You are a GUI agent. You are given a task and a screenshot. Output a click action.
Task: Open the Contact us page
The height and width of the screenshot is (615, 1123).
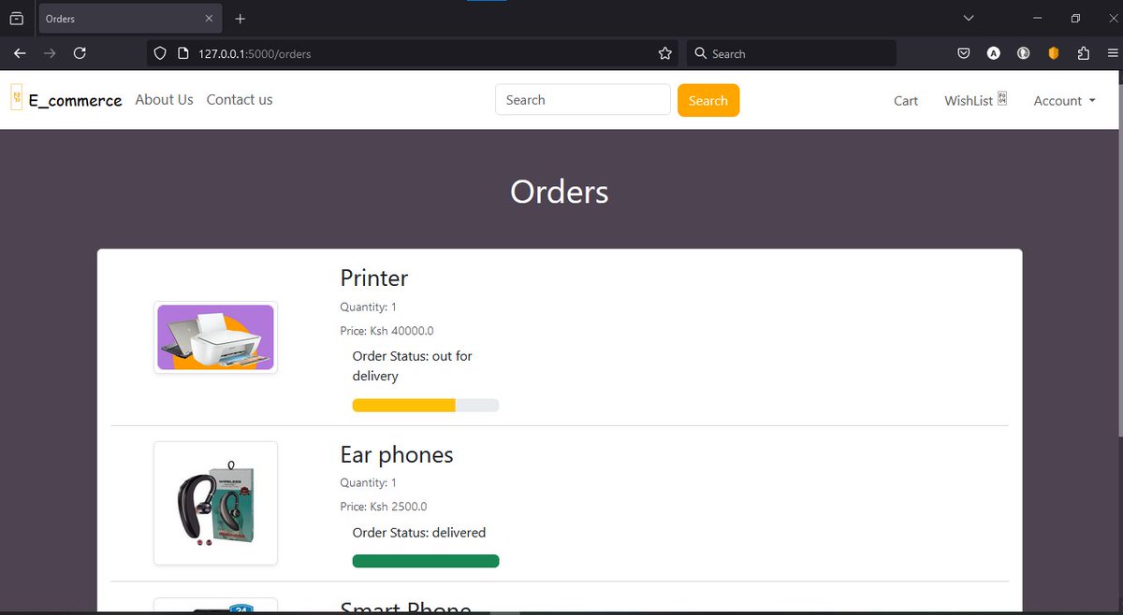(240, 99)
